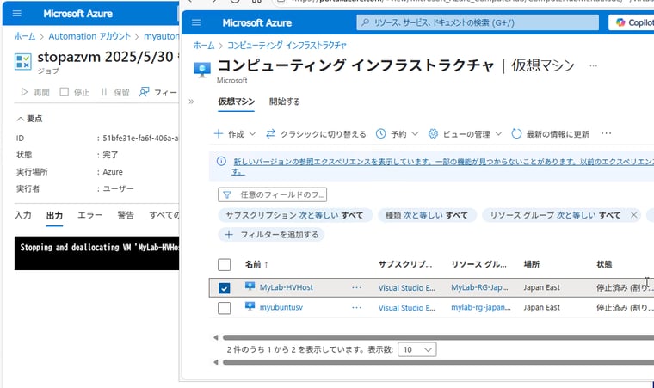Click the lower horizontal scrollbar at the bottom

click(x=438, y=362)
